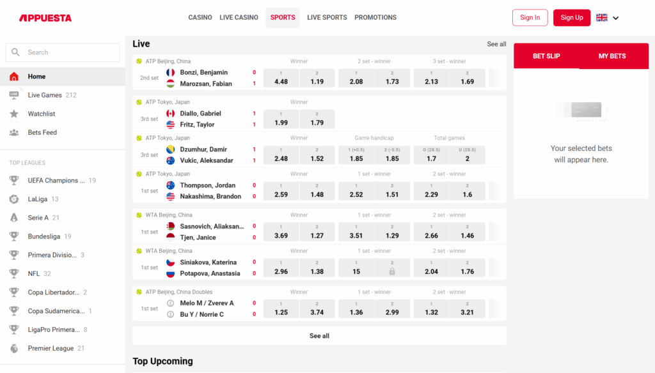Image resolution: width=655 pixels, height=373 pixels.
Task: Click the locked odds padlock for Potapova
Action: [392, 271]
